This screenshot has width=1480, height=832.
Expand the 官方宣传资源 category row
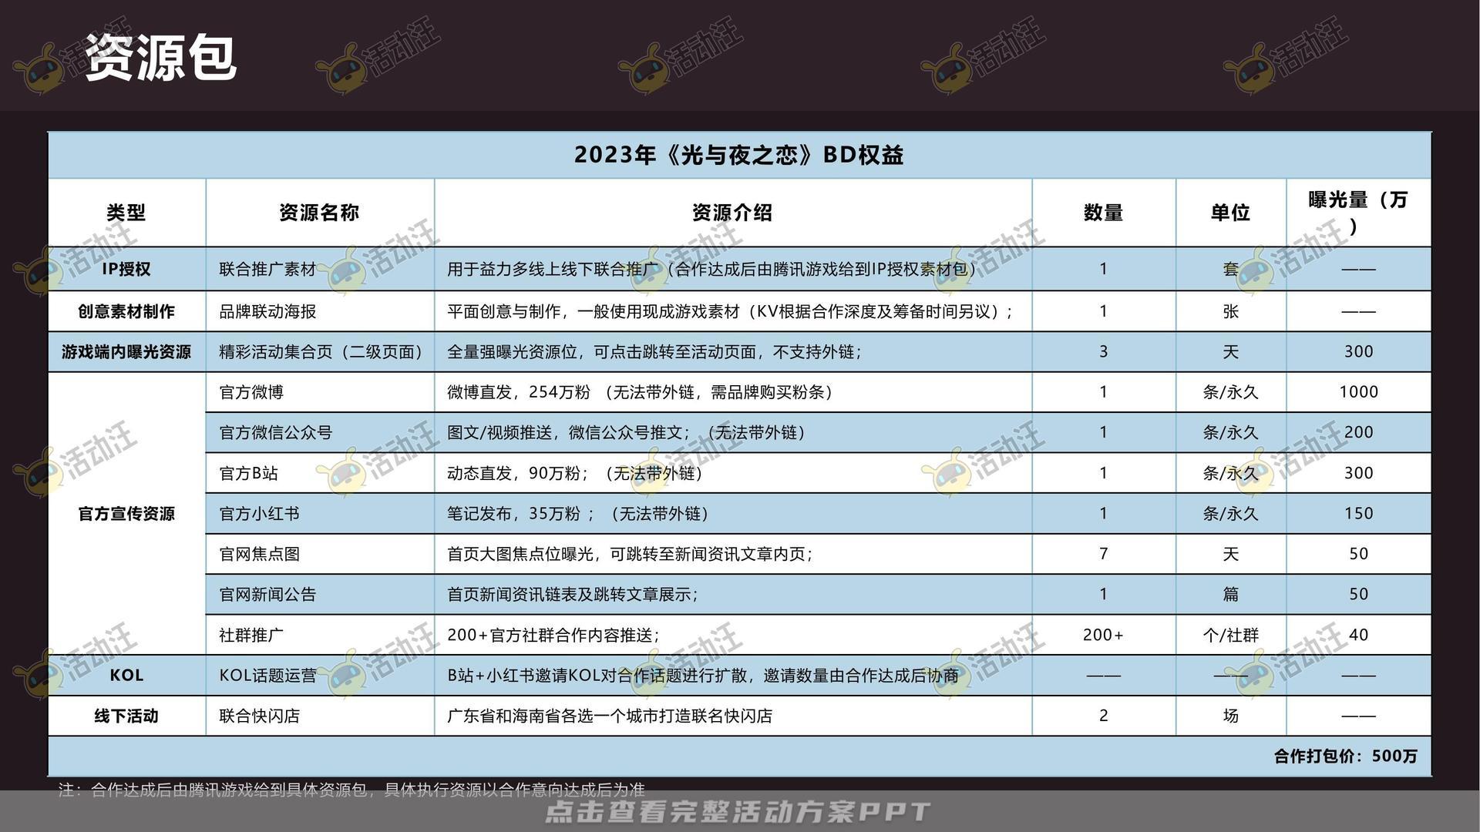pyautogui.click(x=128, y=512)
